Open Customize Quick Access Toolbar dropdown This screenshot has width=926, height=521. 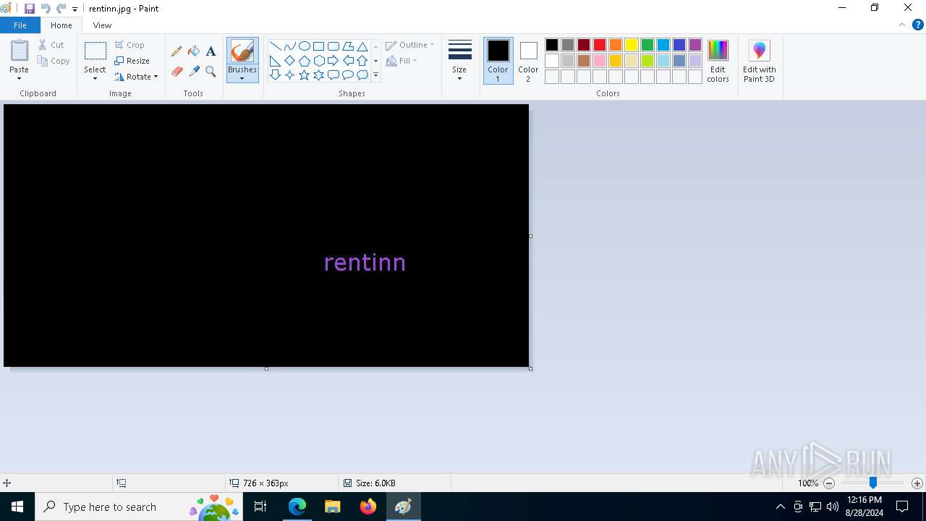75,9
